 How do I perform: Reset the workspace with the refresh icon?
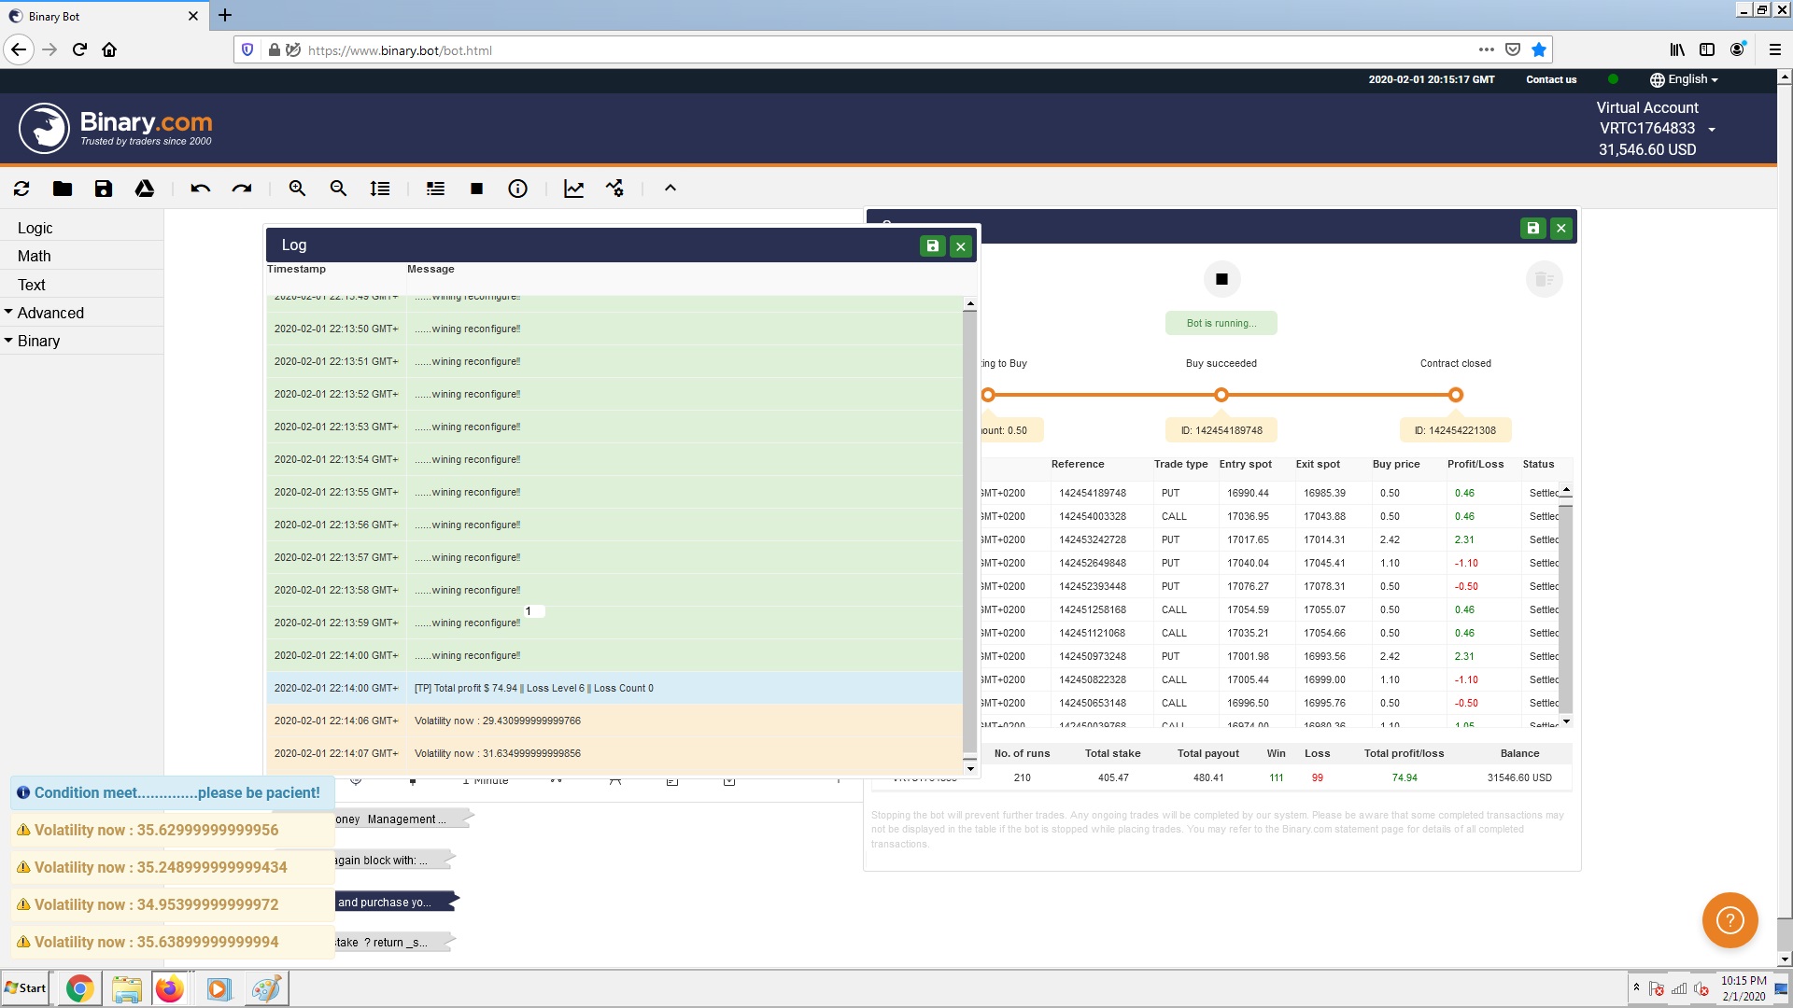point(21,189)
